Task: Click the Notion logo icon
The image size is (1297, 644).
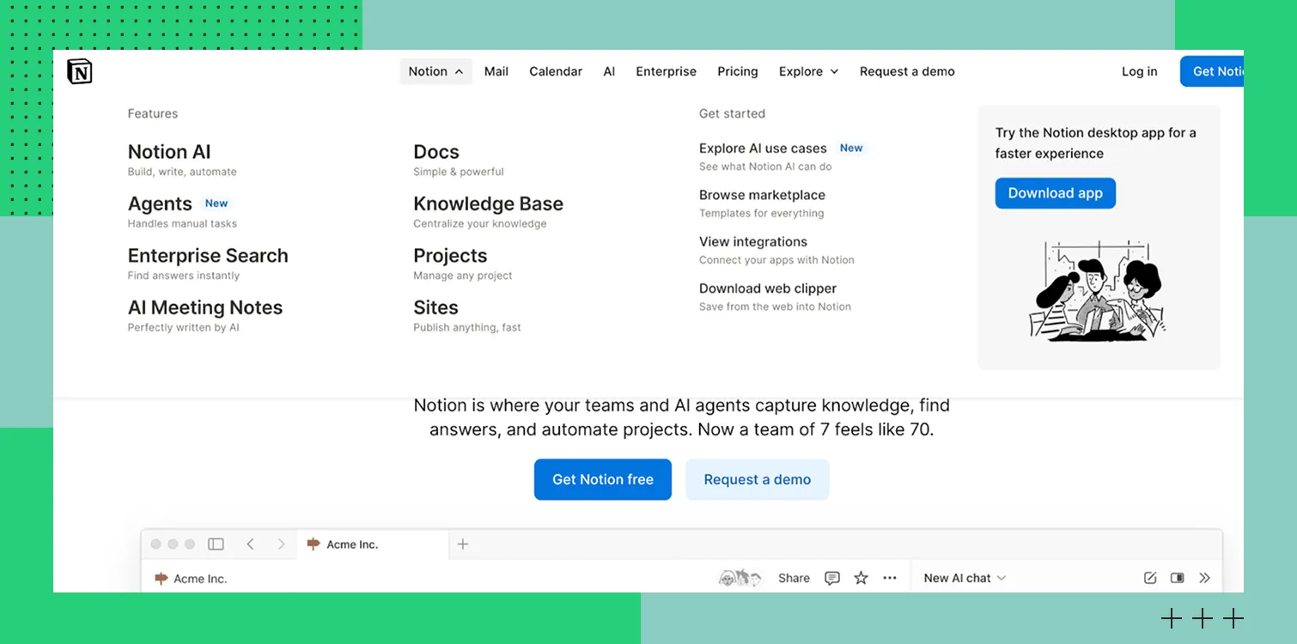Action: pyautogui.click(x=80, y=72)
